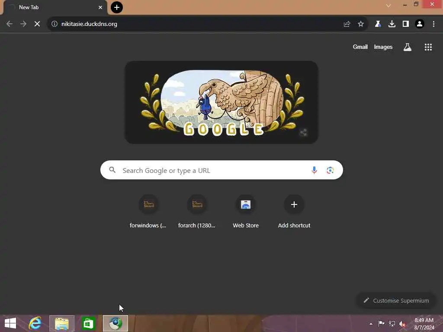View site information icon in address bar

pos(55,24)
